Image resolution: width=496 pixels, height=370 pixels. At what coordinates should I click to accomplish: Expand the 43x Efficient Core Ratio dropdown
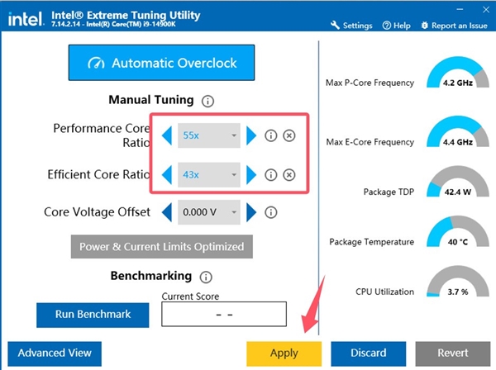[x=209, y=175]
